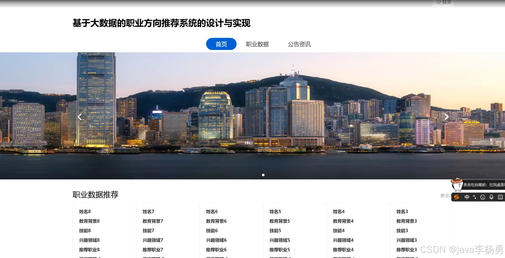The image size is (505, 258).
Task: Click the text 技能8
Action: [x=85, y=231]
